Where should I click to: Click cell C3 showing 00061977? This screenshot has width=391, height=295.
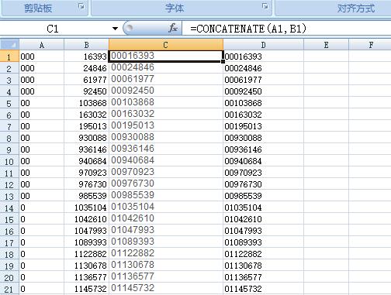click(x=166, y=80)
